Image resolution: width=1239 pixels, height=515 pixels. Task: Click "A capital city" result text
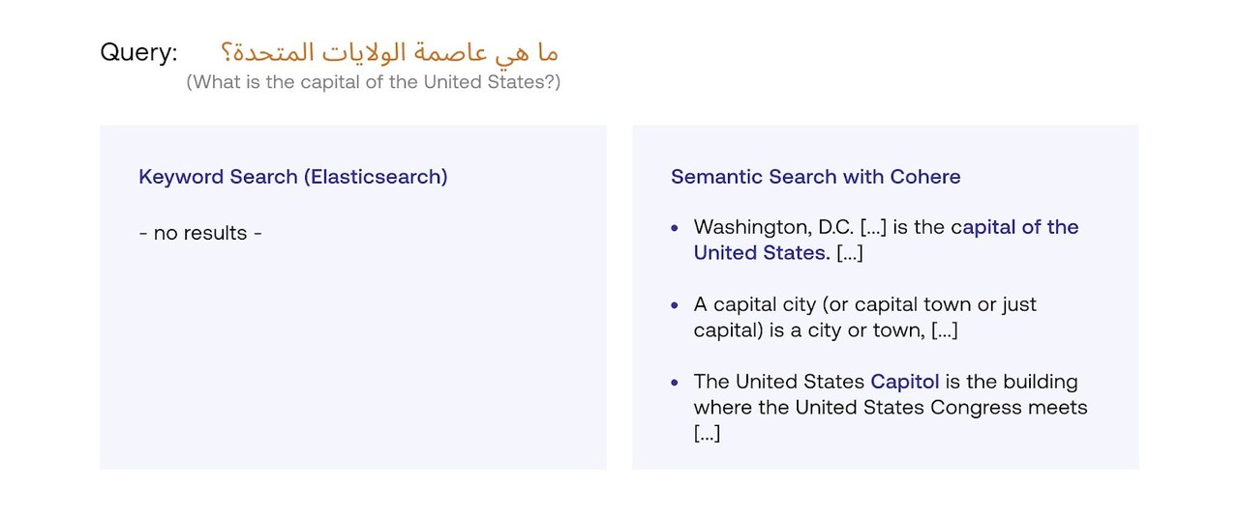point(755,305)
